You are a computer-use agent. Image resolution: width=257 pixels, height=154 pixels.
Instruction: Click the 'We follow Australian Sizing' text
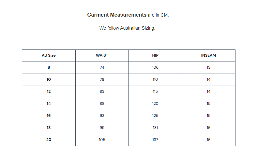click(127, 28)
